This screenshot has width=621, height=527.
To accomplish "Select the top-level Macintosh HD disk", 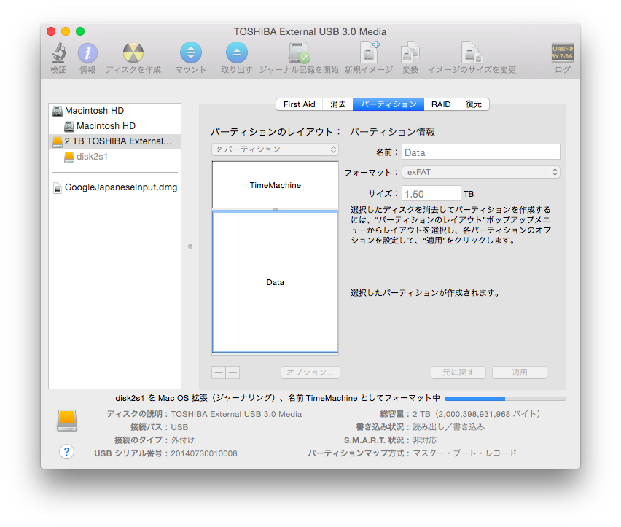I will [115, 111].
